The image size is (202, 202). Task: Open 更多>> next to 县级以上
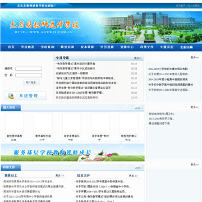(60, 176)
